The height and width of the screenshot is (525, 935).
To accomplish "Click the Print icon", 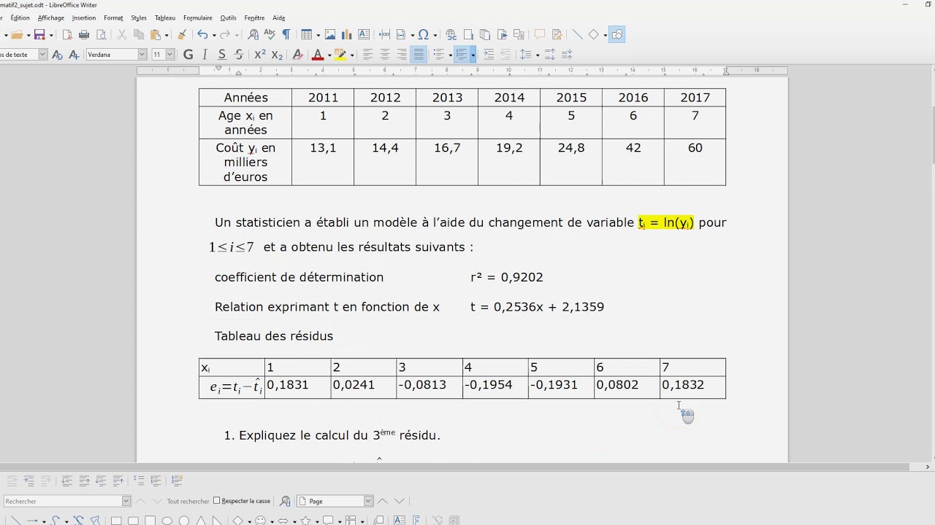I will tap(84, 34).
